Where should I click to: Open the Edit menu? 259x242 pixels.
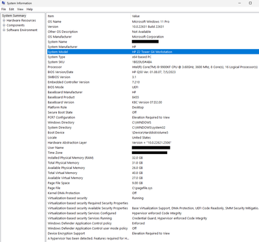[12, 9]
